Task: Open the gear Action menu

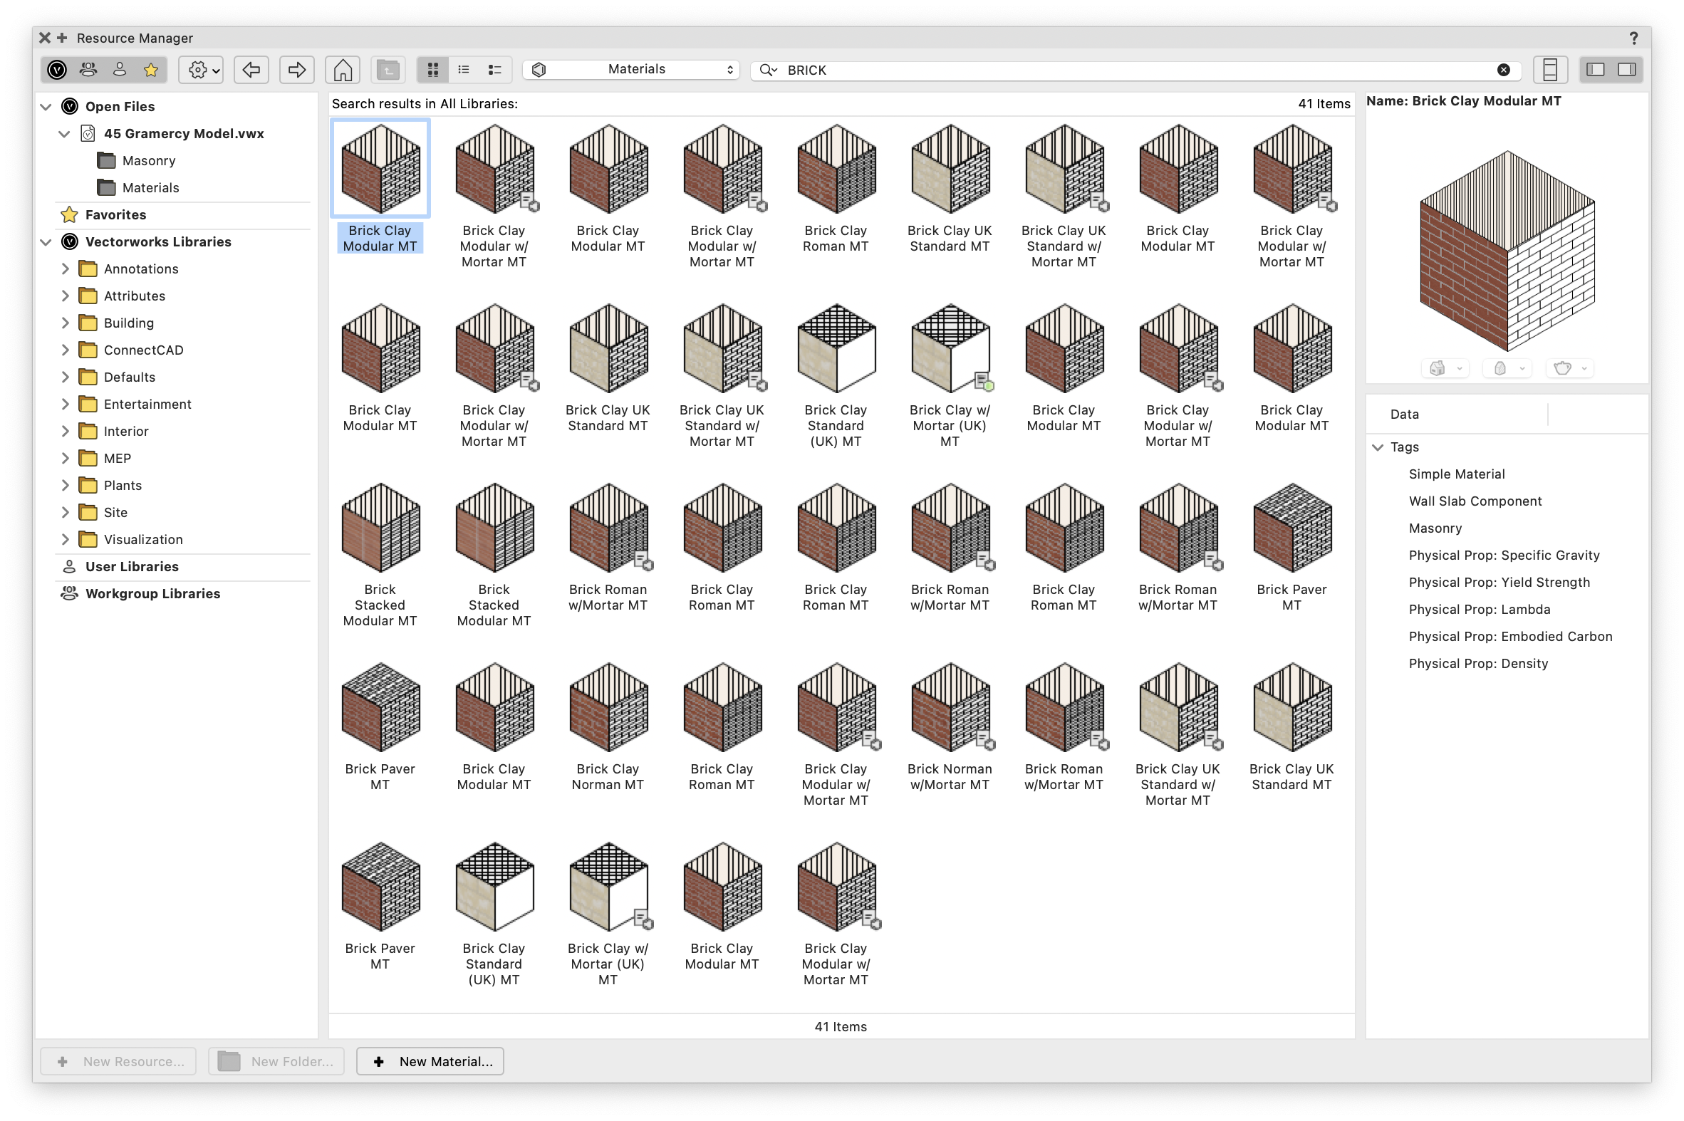Action: [x=202, y=69]
